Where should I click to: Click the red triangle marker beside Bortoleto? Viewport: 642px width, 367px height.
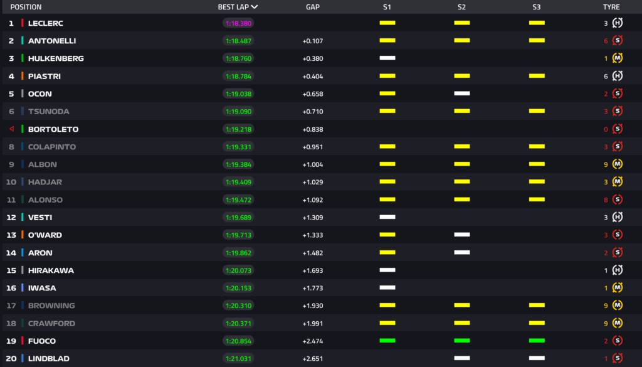click(11, 129)
